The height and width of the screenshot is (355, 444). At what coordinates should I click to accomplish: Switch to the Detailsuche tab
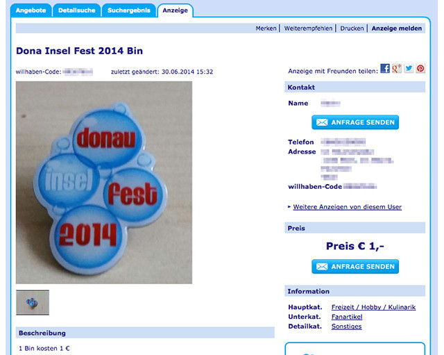77,10
